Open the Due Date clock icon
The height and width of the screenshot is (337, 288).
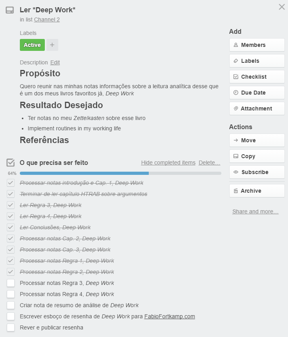pos(237,92)
